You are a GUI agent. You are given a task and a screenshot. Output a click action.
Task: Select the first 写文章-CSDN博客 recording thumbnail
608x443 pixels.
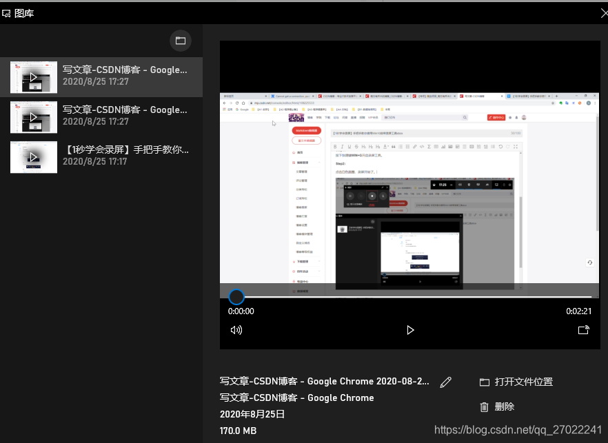point(34,77)
